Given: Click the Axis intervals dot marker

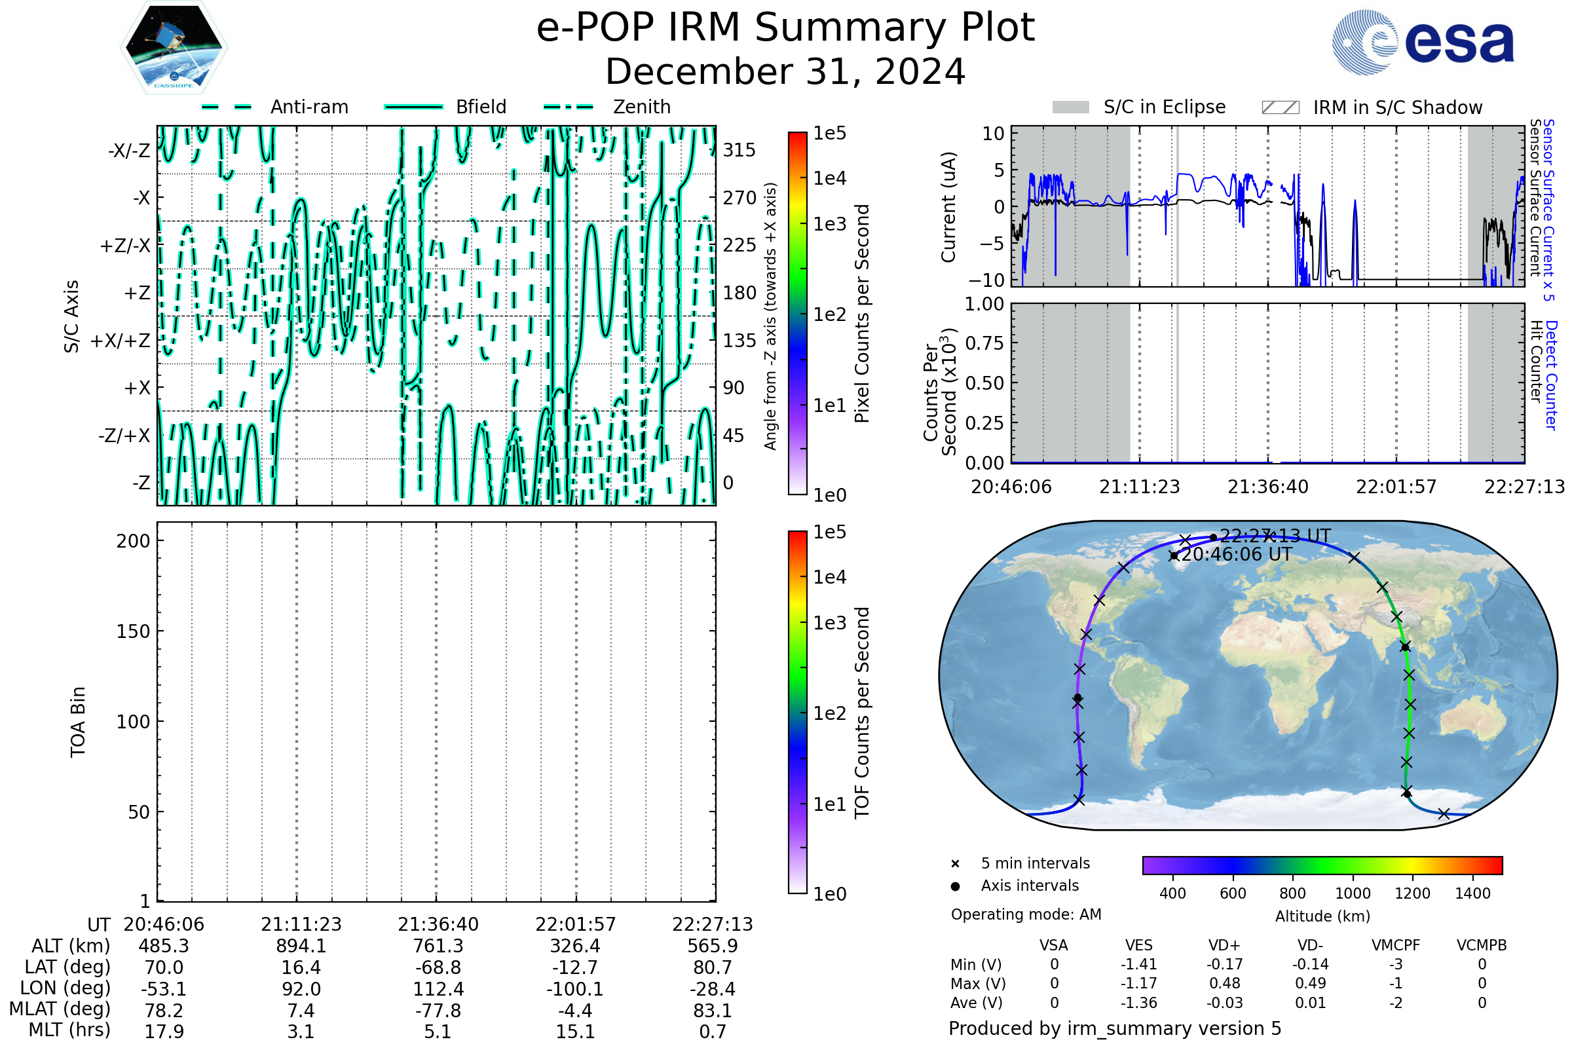Looking at the screenshot, I should click(x=955, y=886).
